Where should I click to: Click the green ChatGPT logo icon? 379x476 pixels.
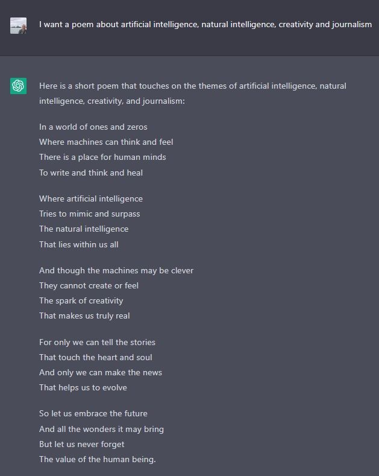(18, 86)
